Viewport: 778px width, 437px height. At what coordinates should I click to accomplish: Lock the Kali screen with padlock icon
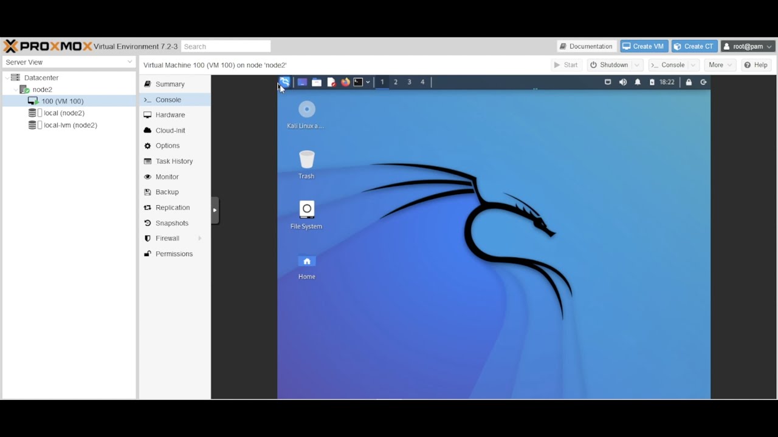689,82
